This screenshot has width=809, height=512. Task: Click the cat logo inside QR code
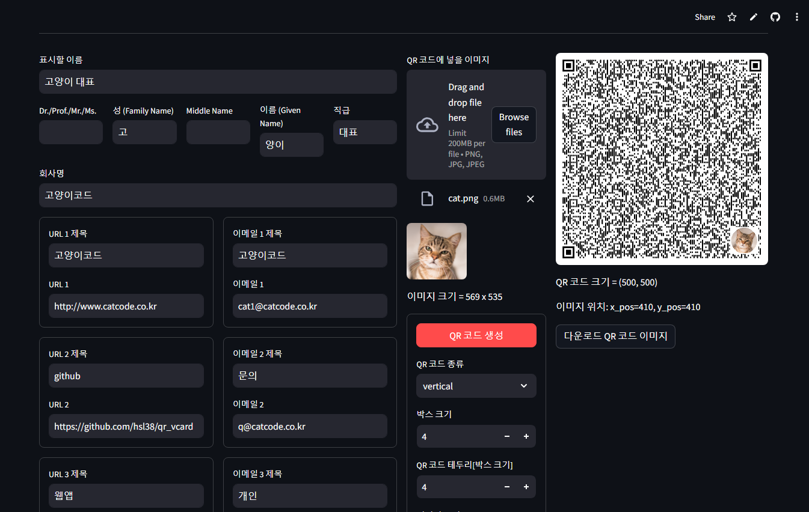click(745, 241)
